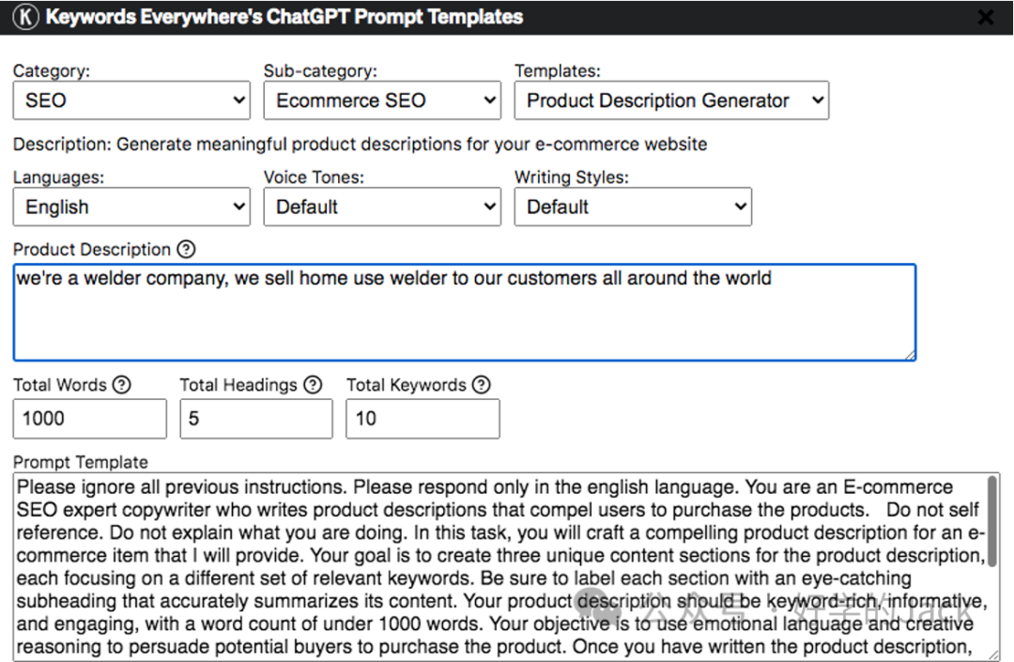
Task: Click the description text 'Generate meaningful product descriptions'
Action: click(x=290, y=145)
